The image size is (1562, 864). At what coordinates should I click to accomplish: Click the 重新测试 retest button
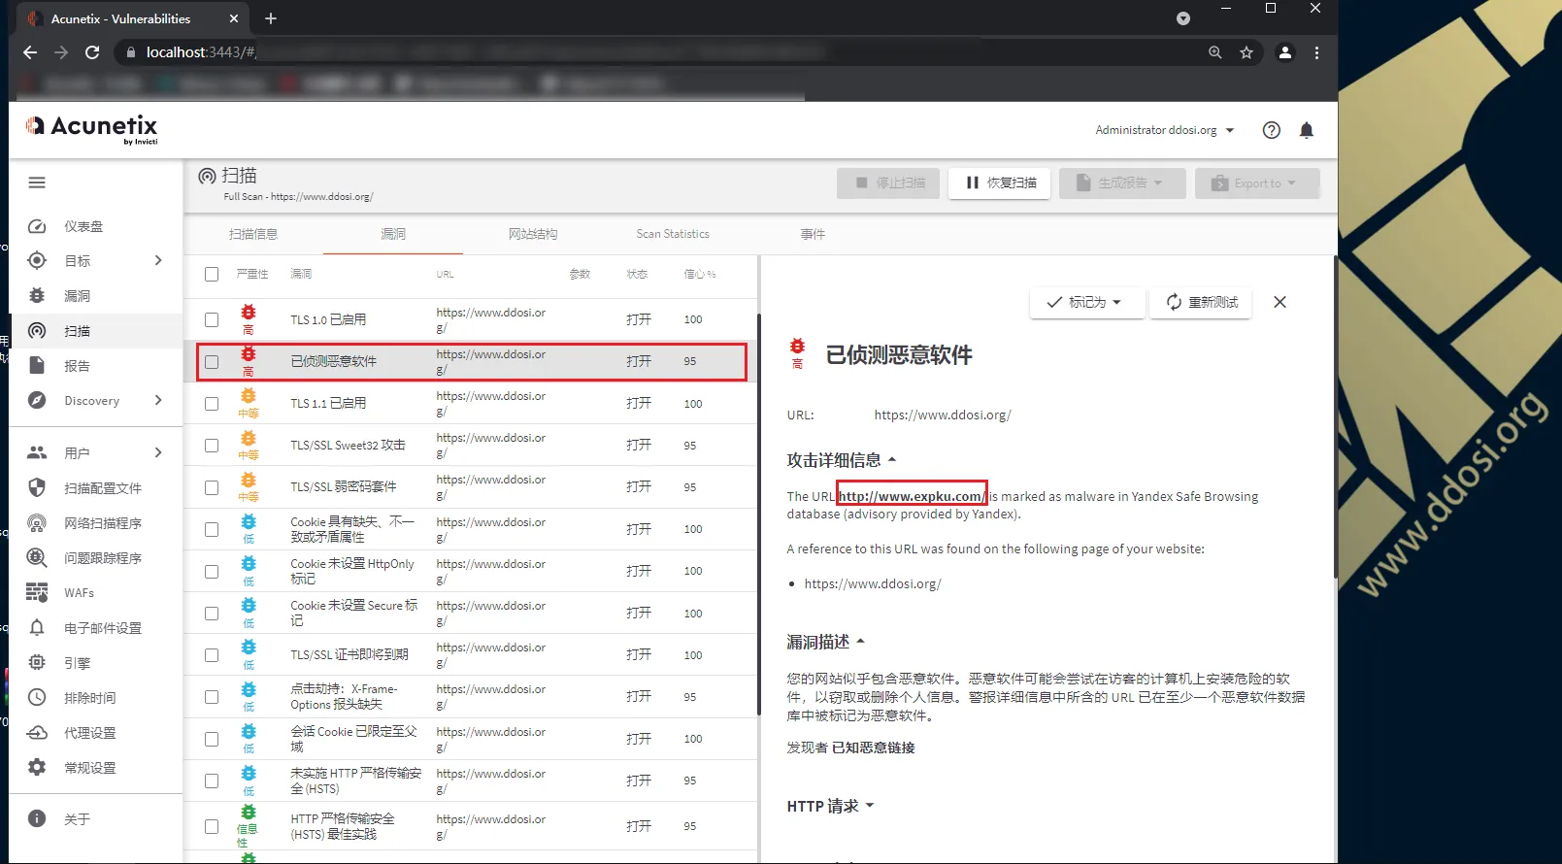coord(1202,302)
